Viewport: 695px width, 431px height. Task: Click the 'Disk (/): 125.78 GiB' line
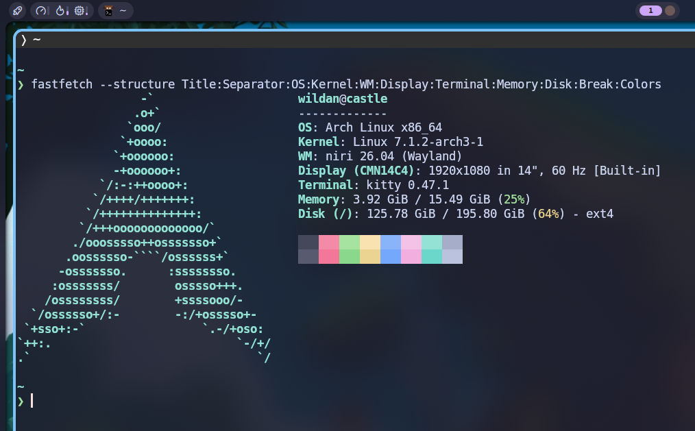click(x=456, y=214)
